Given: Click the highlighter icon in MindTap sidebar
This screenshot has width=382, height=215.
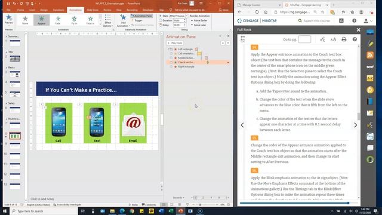Looking at the screenshot, I should (370, 44).
